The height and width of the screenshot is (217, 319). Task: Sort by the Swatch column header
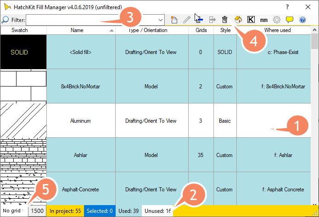click(20, 30)
